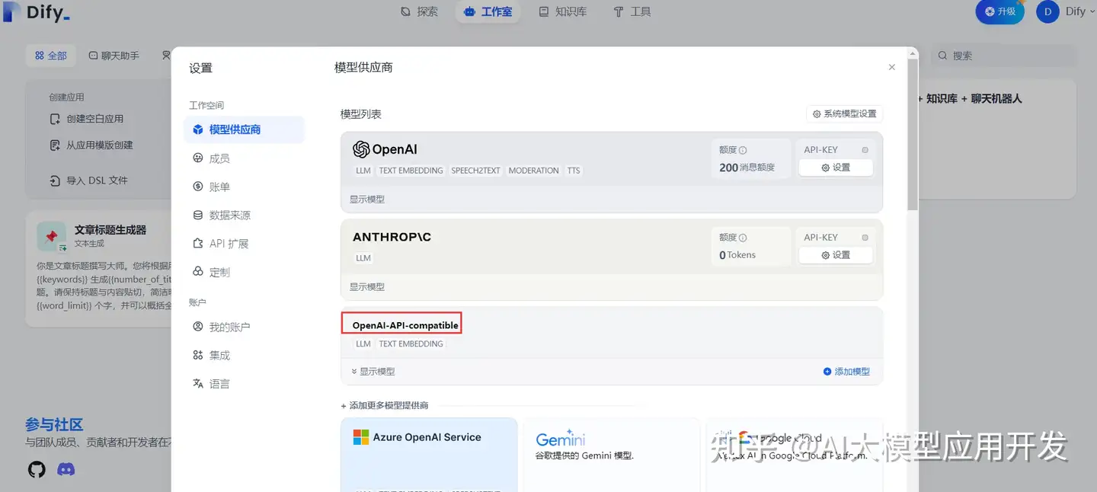
Task: Click the 0 Tokens quota value
Action: (x=737, y=255)
